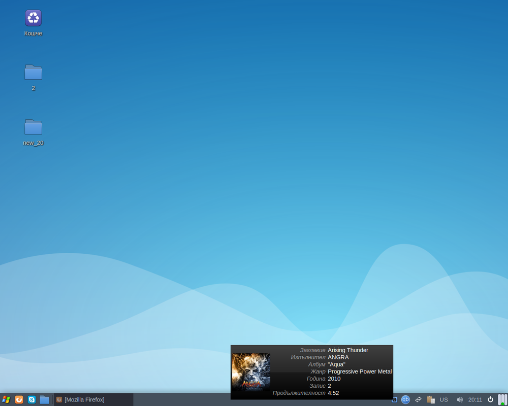Restore the [Mozilla Firefox] window from taskbar
508x406 pixels.
93,399
